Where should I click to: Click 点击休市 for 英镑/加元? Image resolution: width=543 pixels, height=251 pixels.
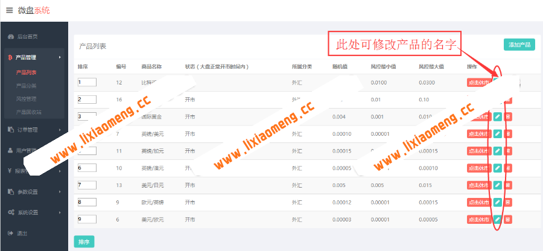point(479,151)
